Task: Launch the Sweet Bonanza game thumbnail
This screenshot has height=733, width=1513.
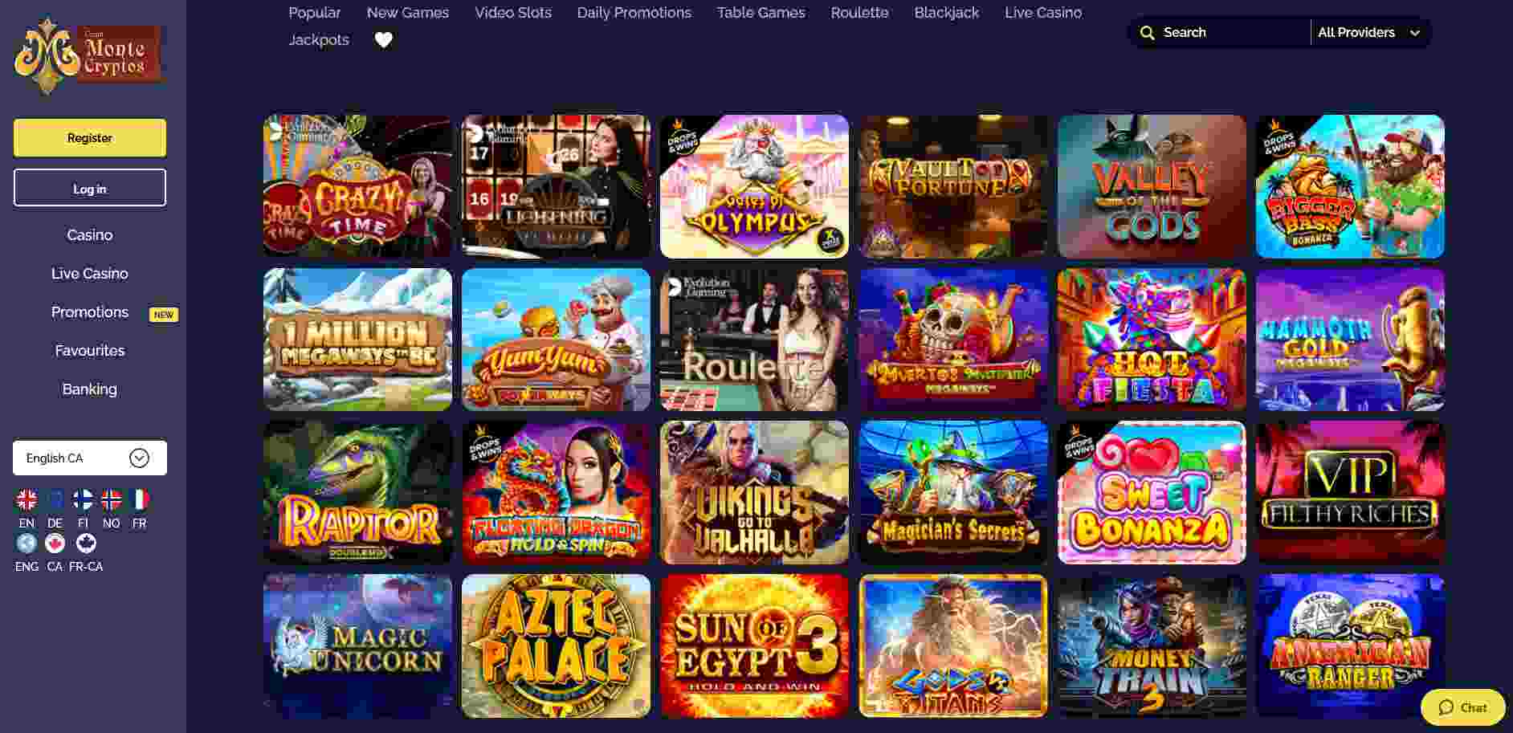Action: [1152, 492]
